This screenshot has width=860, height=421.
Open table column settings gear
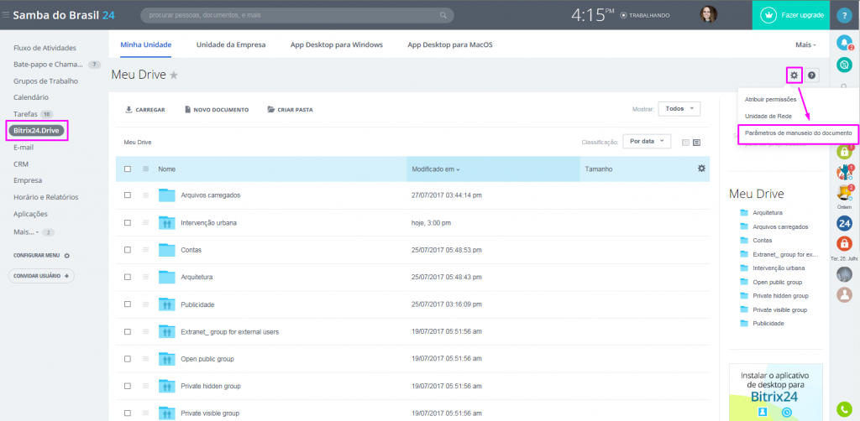click(701, 169)
